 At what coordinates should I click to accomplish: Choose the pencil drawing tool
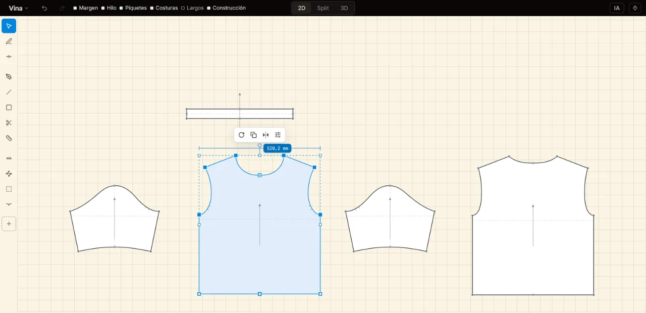9,41
